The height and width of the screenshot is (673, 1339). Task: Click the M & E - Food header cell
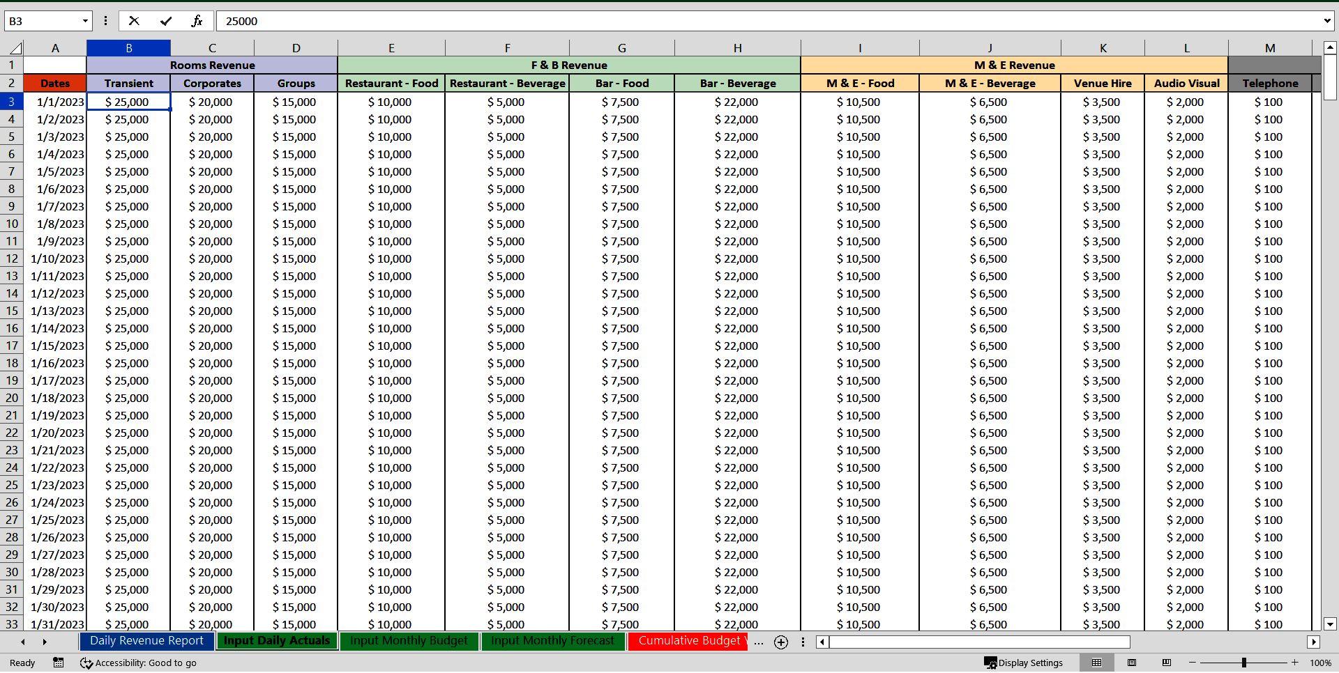(860, 83)
